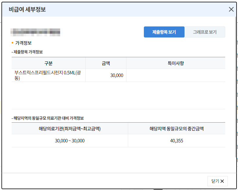Screen dimensions: 238x190
Task: Switch to 그래프로 보기 tab
Action: click(205, 32)
